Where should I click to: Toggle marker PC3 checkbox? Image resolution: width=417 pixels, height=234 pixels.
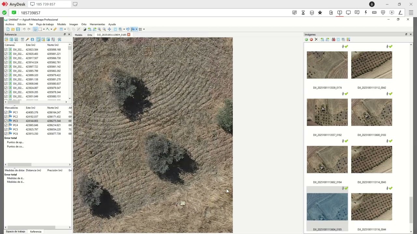coord(6,121)
